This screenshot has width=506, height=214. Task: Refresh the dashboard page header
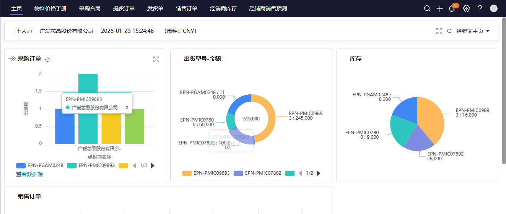point(449,31)
